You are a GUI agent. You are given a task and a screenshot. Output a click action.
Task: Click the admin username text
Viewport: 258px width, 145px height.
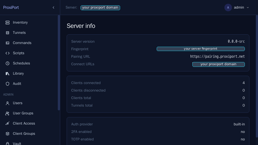coord(239,8)
